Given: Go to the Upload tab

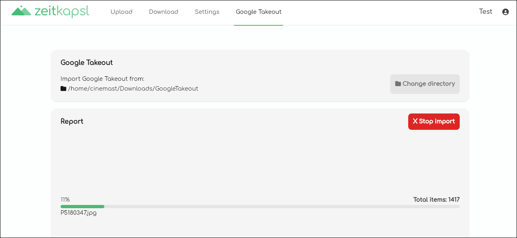Looking at the screenshot, I should 121,12.
